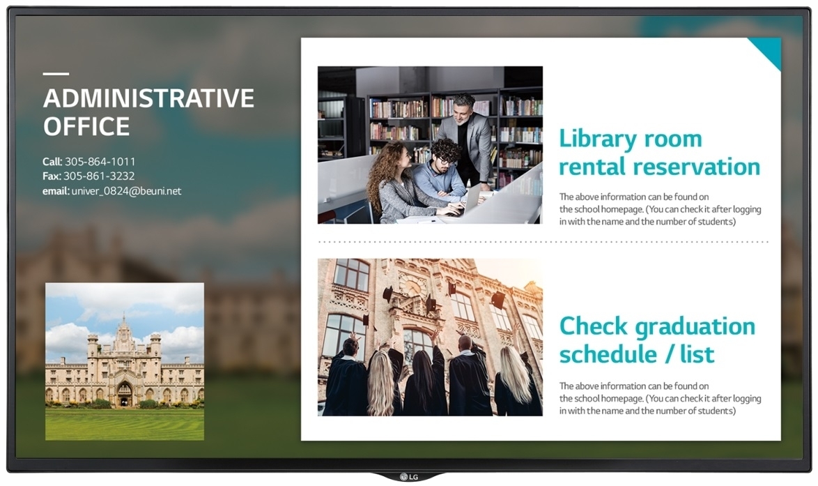The image size is (818, 486).
Task: Select the Call: 305-864-1011 line
Action: coord(88,161)
